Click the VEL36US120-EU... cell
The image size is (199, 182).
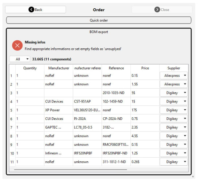(87, 110)
